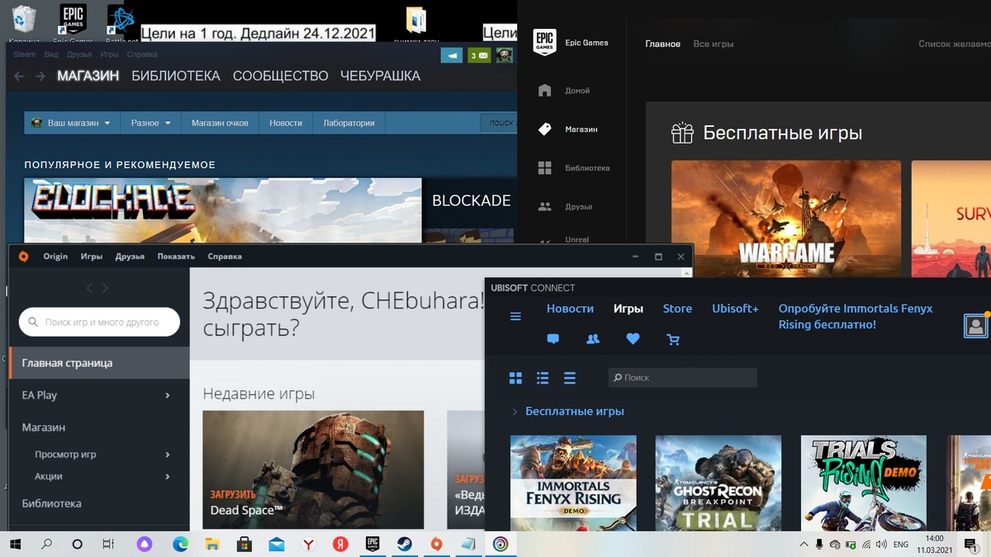Expand 'Разное' dropdown in Steam store
Viewport: 991px width, 557px height.
click(x=150, y=123)
